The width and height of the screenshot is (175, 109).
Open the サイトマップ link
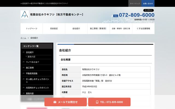point(135,4)
